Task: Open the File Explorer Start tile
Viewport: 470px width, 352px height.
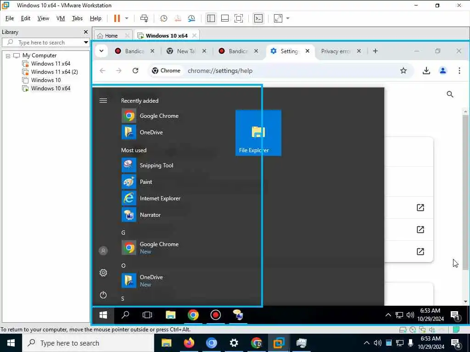Action: tap(258, 133)
